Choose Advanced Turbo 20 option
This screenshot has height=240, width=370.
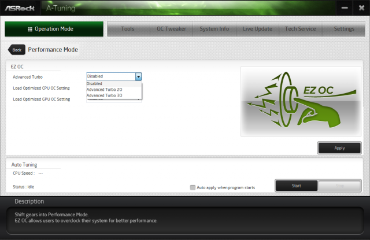(x=114, y=90)
